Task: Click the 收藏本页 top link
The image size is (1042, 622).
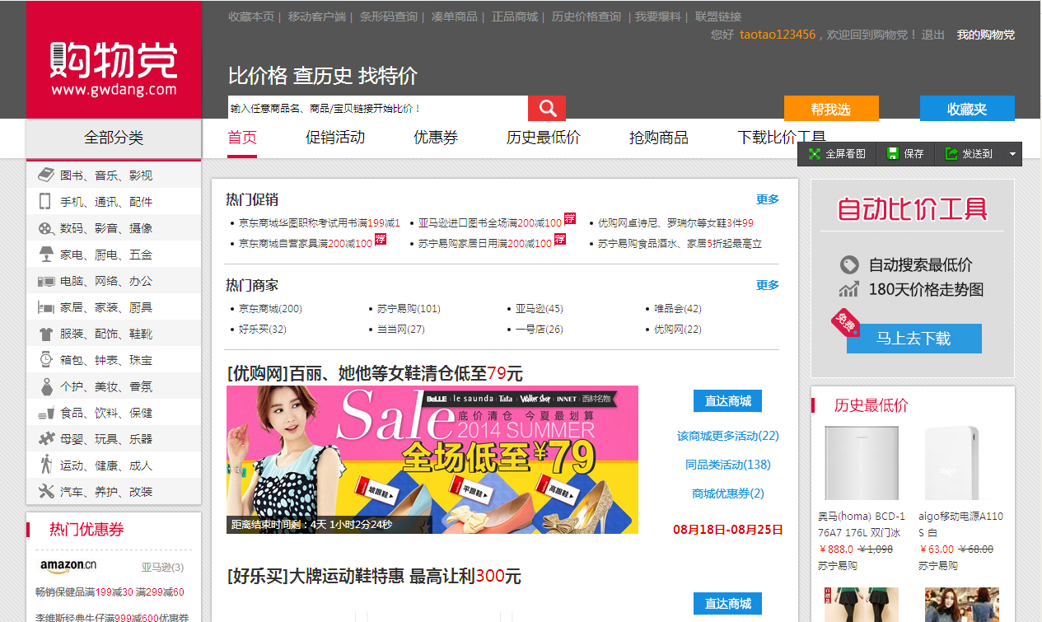Action: pyautogui.click(x=251, y=16)
